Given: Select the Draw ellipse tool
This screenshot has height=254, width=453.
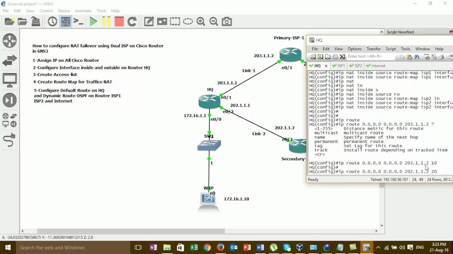Looking at the screenshot, I should coord(188,22).
